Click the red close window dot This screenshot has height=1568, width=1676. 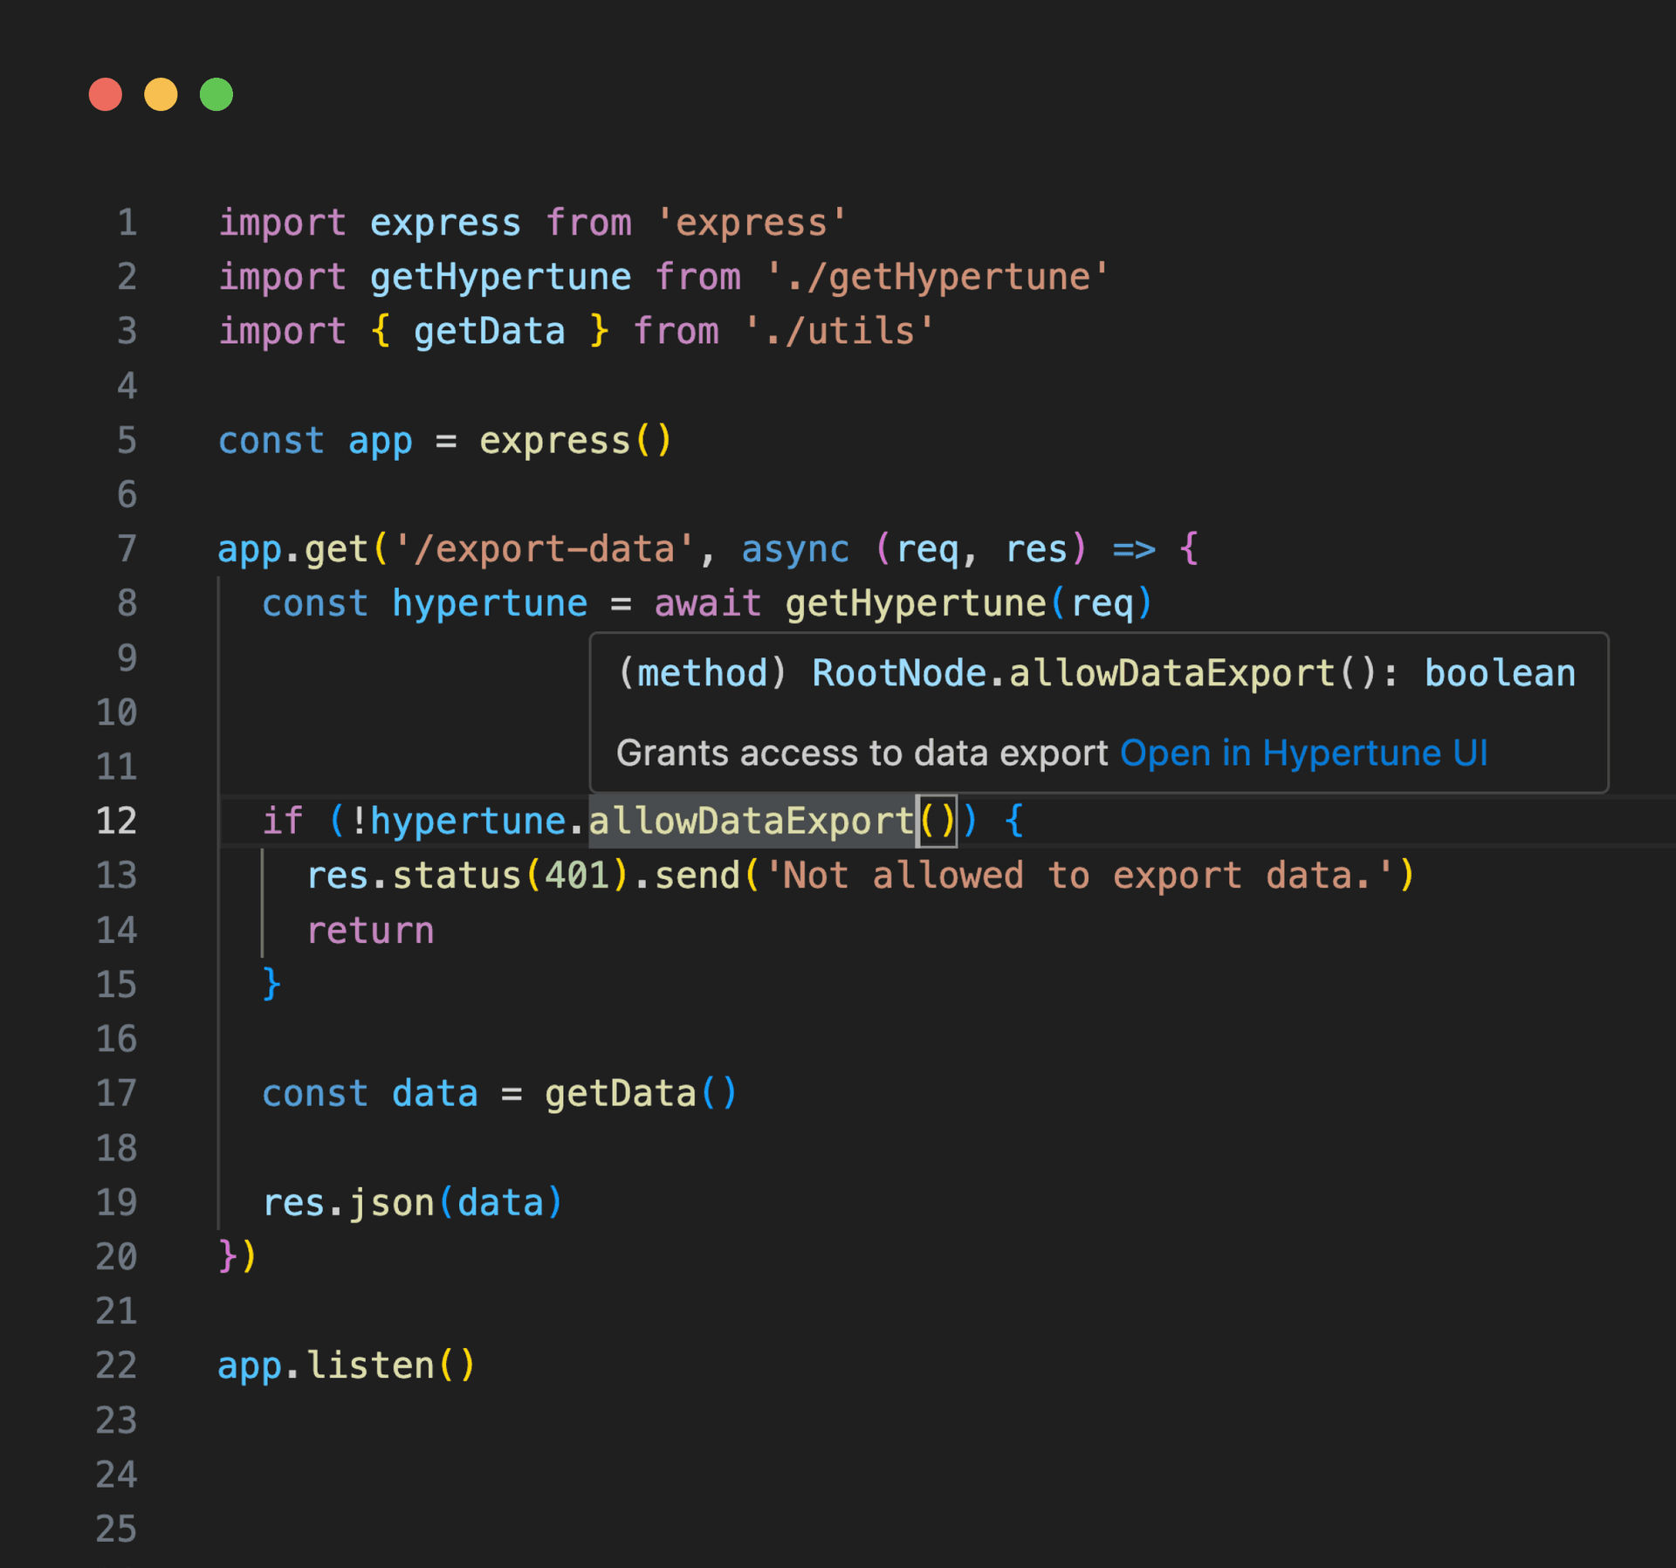[x=105, y=94]
